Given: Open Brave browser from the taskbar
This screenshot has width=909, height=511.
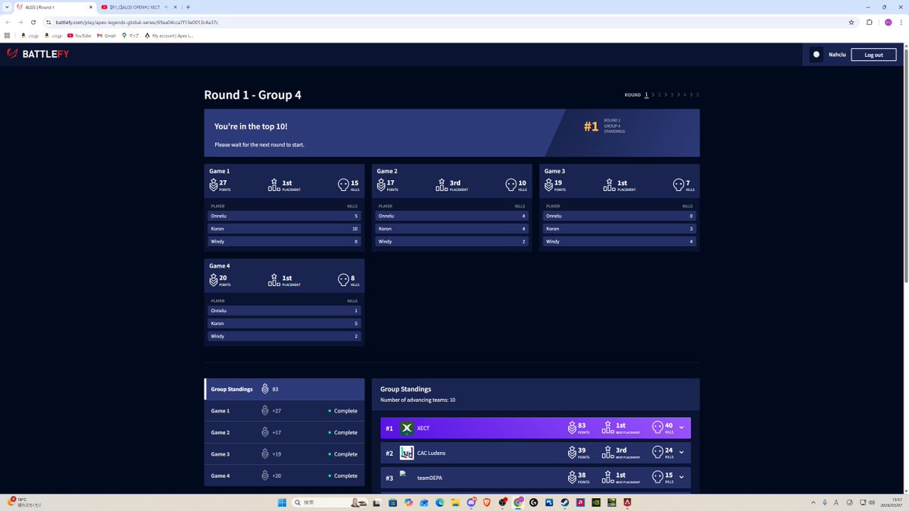Looking at the screenshot, I should pos(486,502).
